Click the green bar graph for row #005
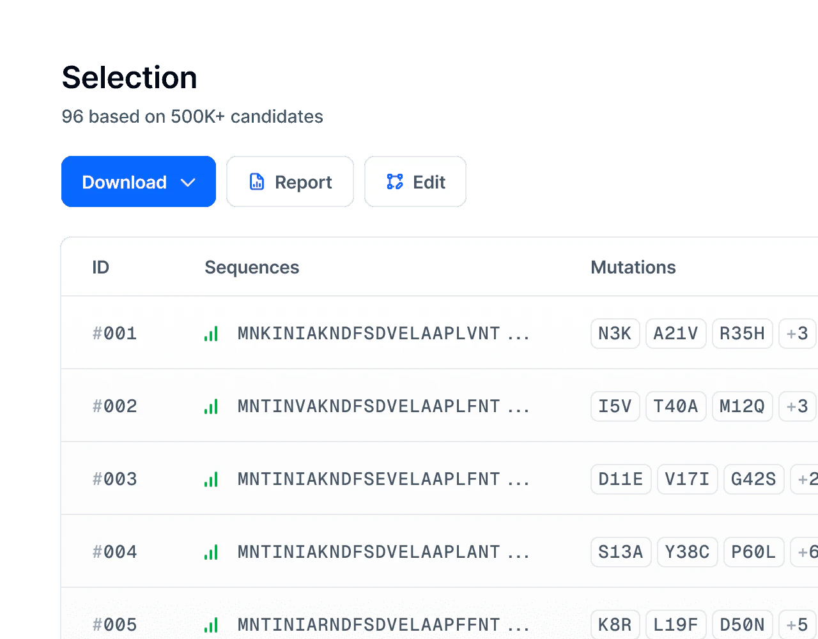 pos(212,624)
